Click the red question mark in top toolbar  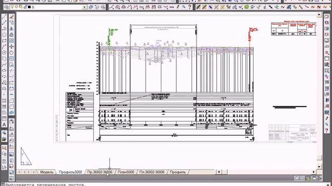point(190,7)
